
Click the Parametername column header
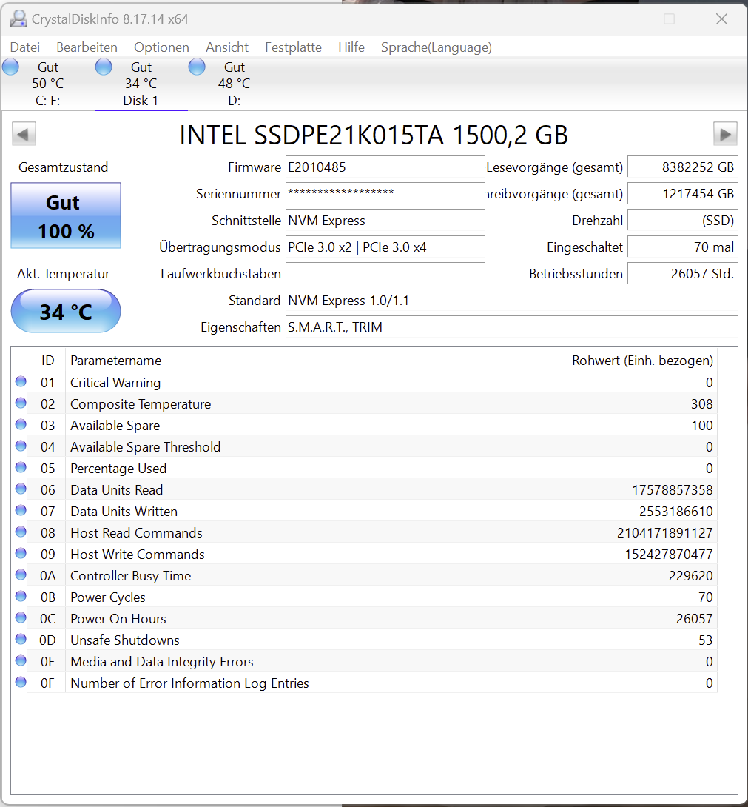coord(313,361)
